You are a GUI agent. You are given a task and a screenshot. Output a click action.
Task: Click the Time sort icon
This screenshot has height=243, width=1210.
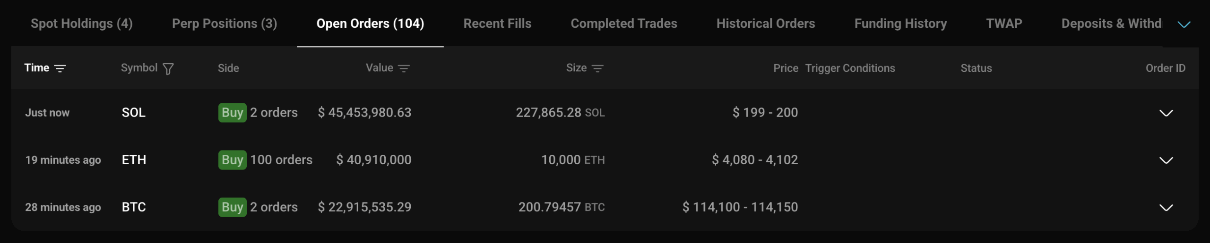tap(60, 68)
